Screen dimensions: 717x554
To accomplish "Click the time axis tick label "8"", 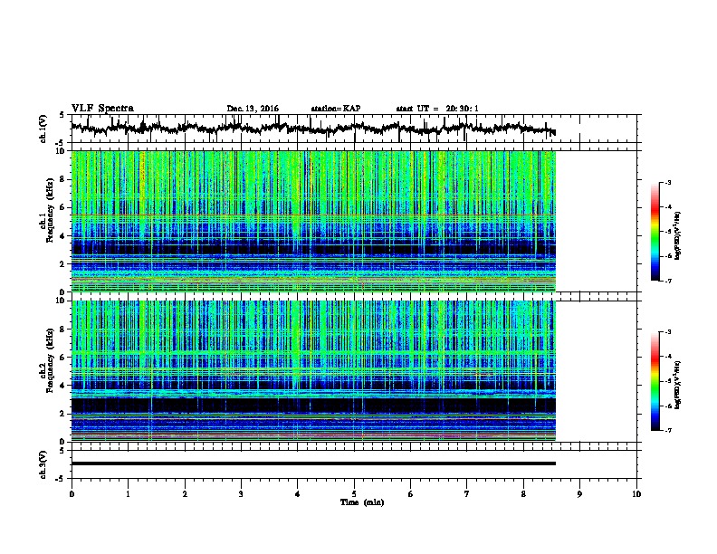I will [523, 494].
